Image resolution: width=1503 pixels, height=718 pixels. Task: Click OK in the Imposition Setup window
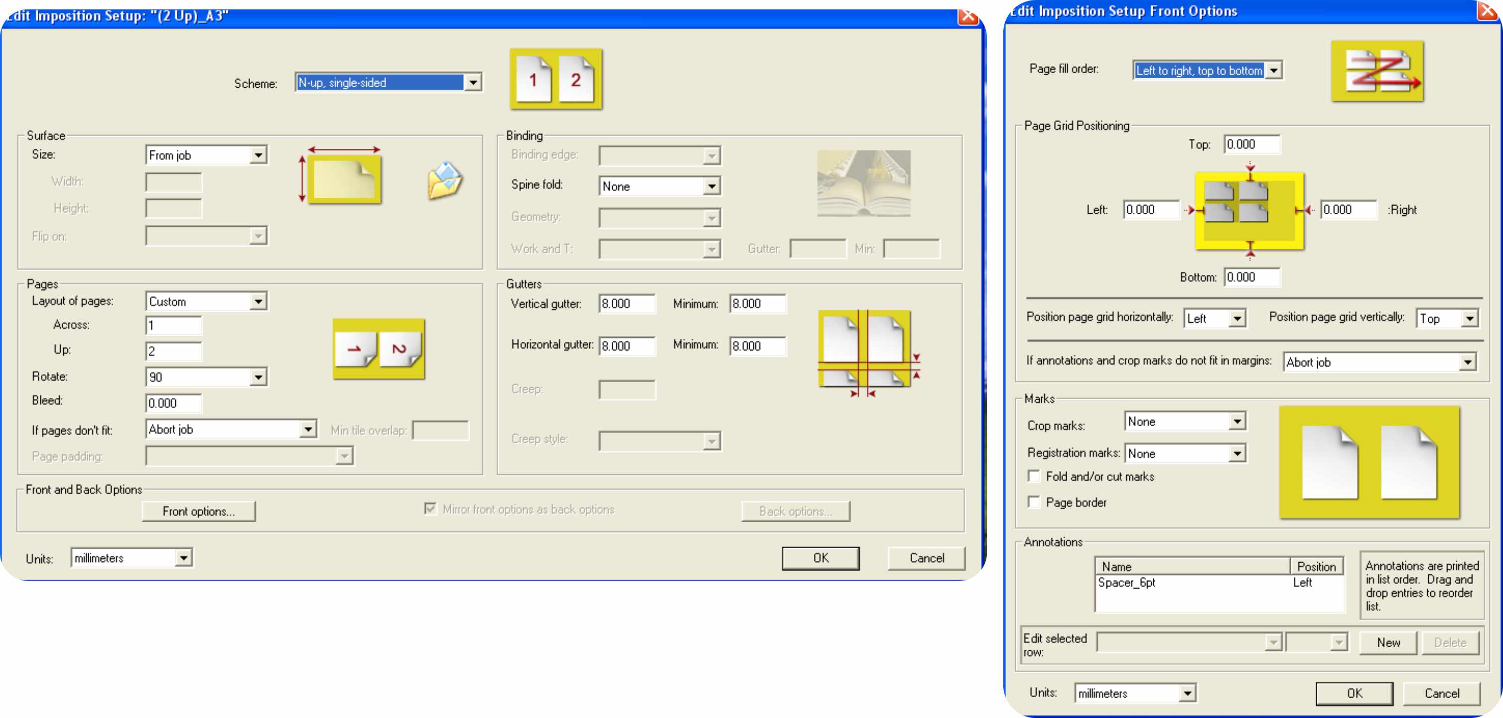pyautogui.click(x=820, y=558)
